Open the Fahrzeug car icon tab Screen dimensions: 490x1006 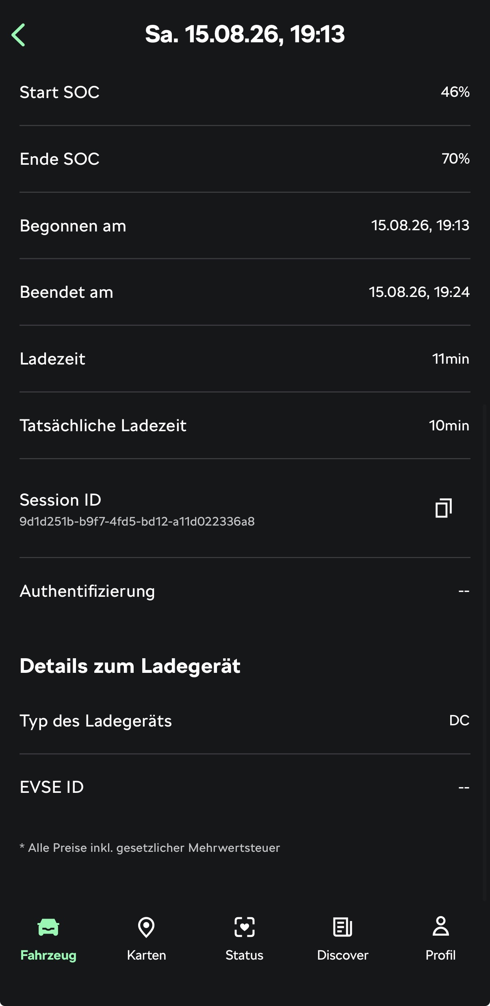pyautogui.click(x=48, y=927)
